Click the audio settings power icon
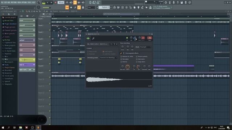This screenshot has height=130, width=232. (x=166, y=3)
